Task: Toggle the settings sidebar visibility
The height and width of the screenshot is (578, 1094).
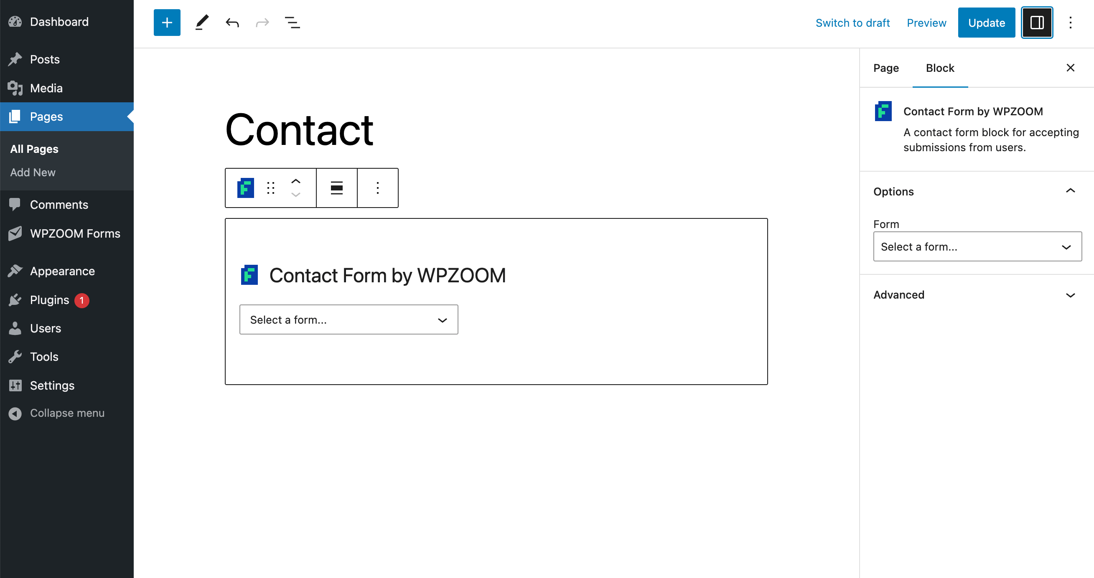Action: click(1036, 23)
